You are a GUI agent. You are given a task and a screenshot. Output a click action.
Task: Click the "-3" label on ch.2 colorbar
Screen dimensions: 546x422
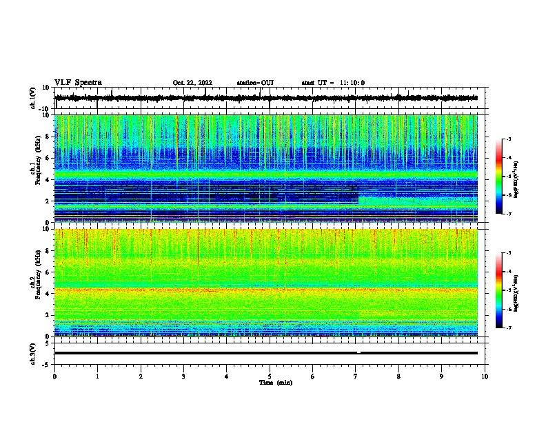click(x=509, y=253)
